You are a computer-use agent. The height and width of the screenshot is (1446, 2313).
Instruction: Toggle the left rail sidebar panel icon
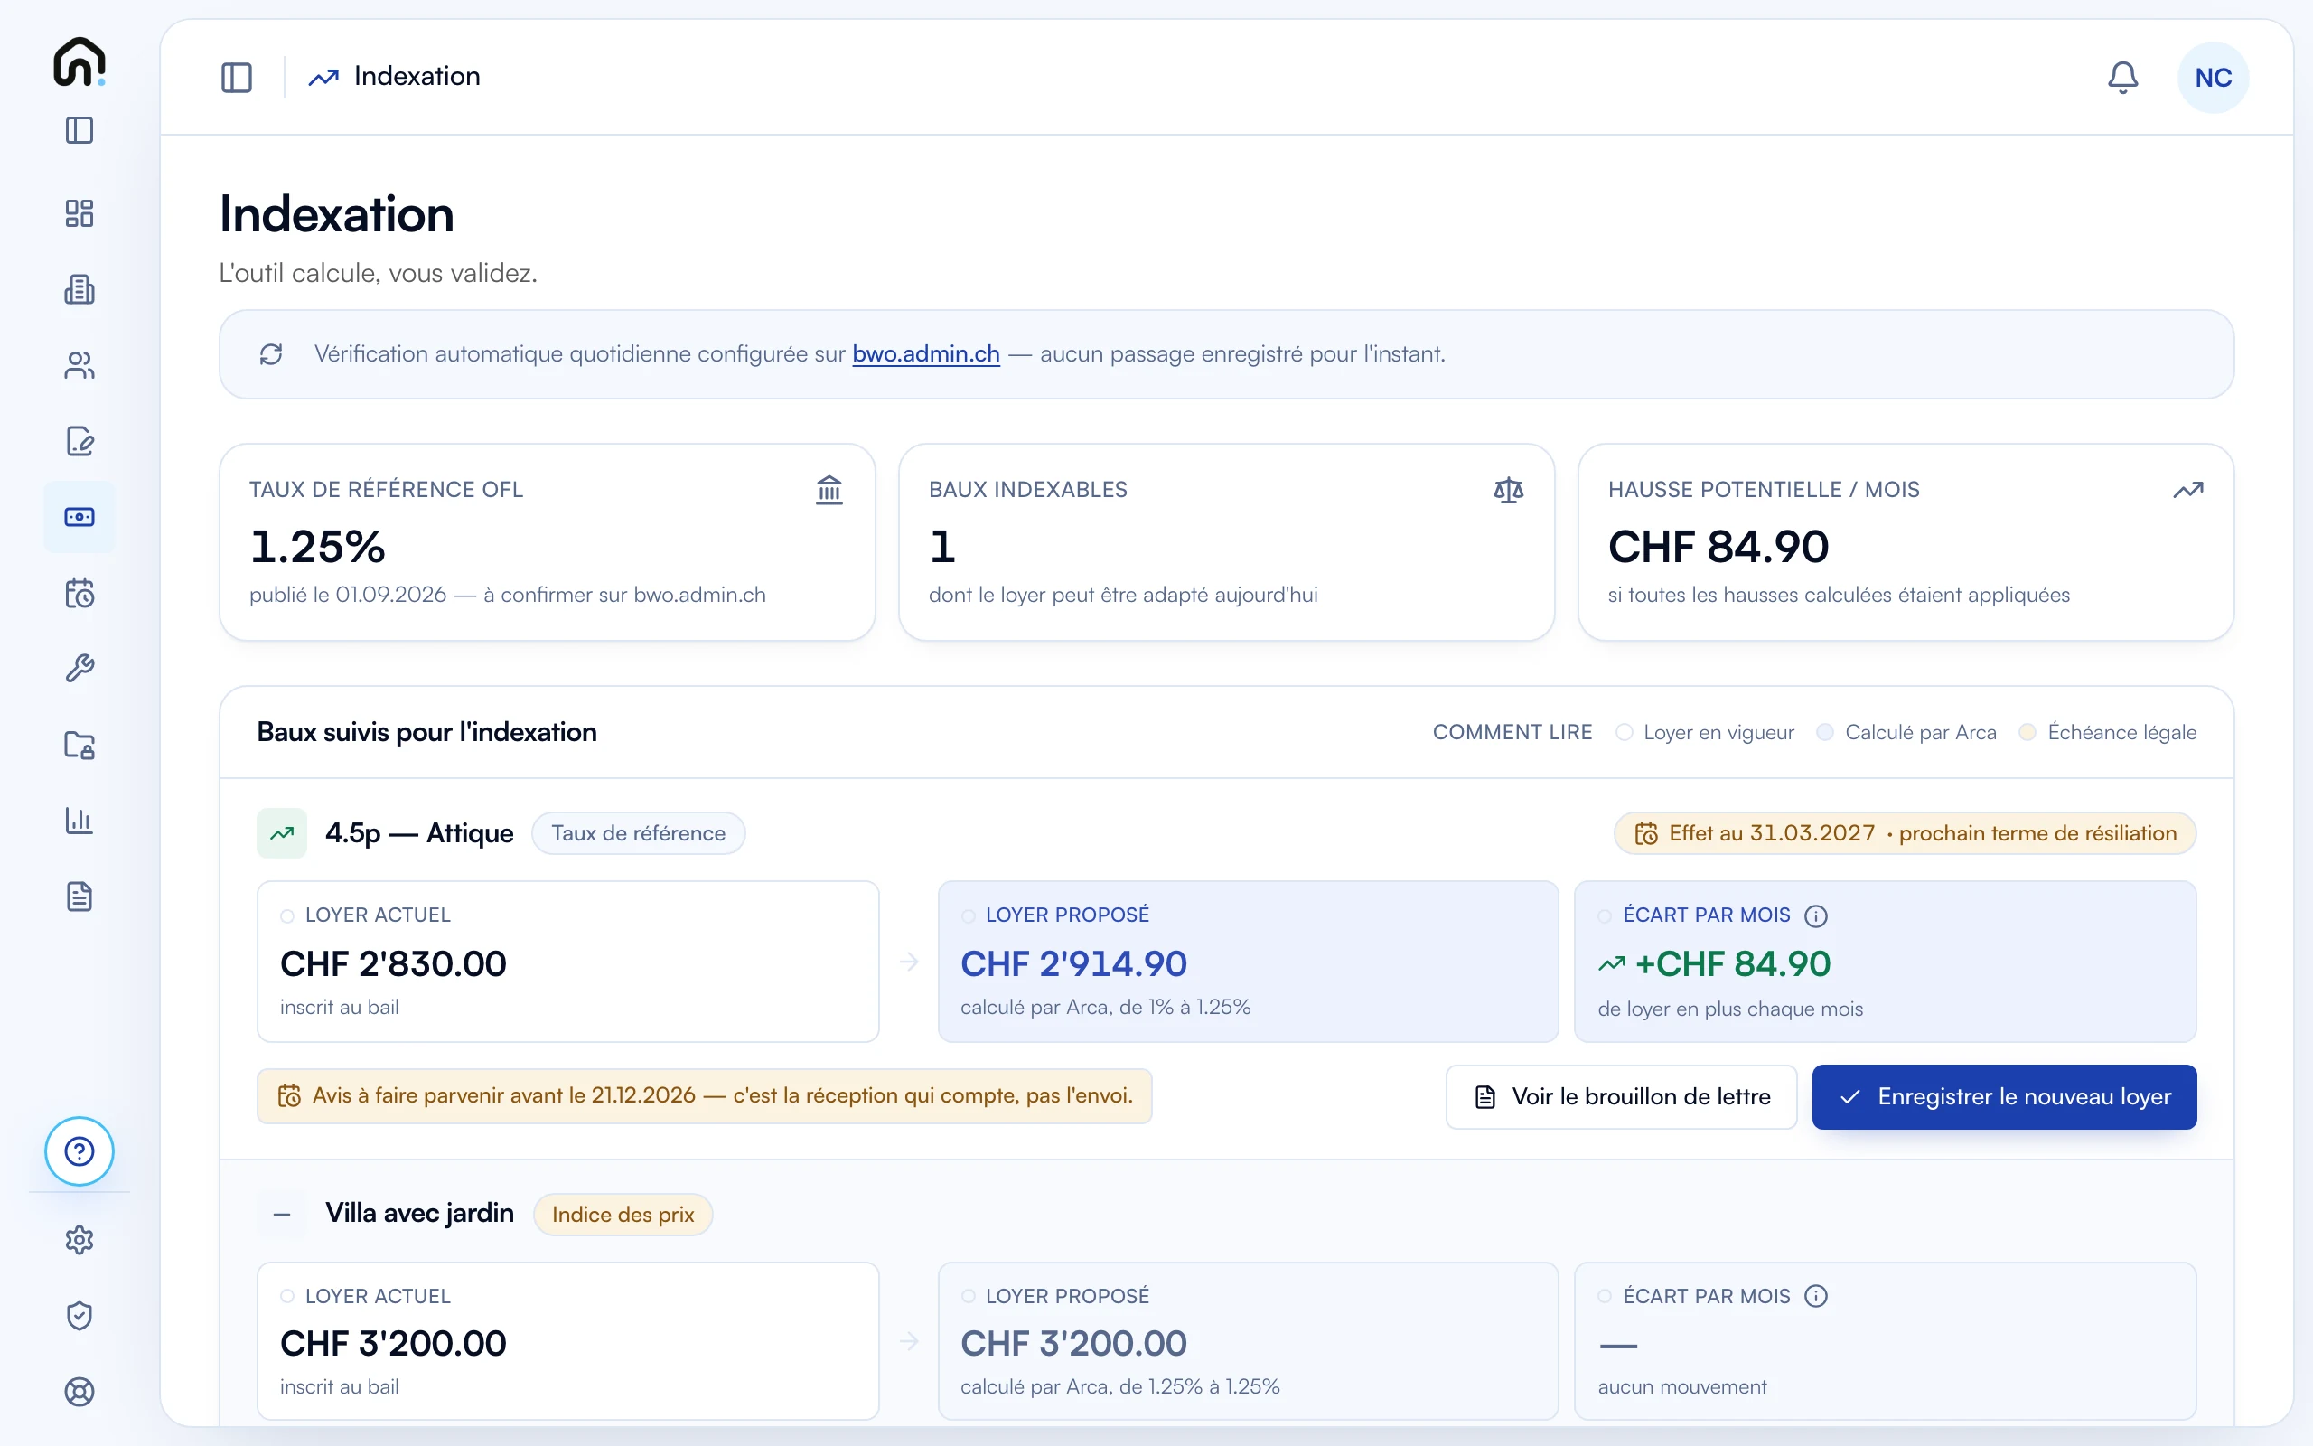[x=80, y=130]
